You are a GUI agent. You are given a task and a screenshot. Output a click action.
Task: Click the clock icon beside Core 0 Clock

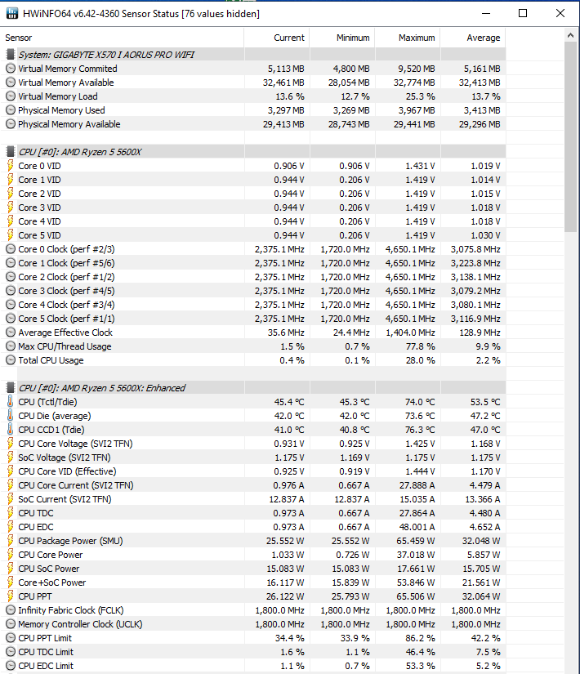point(11,249)
